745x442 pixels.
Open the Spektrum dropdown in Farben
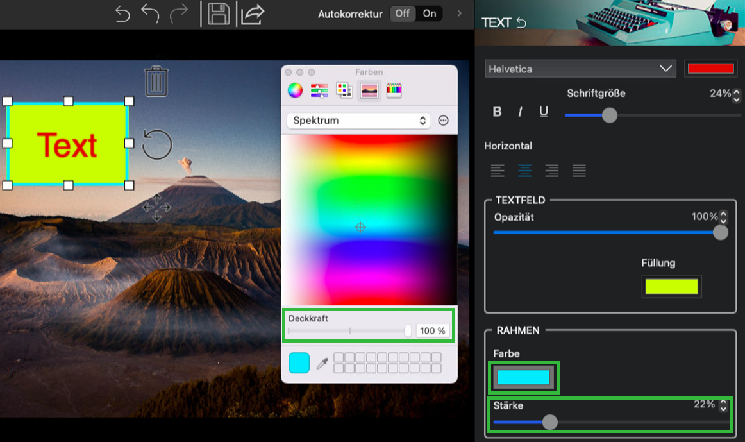tap(359, 121)
